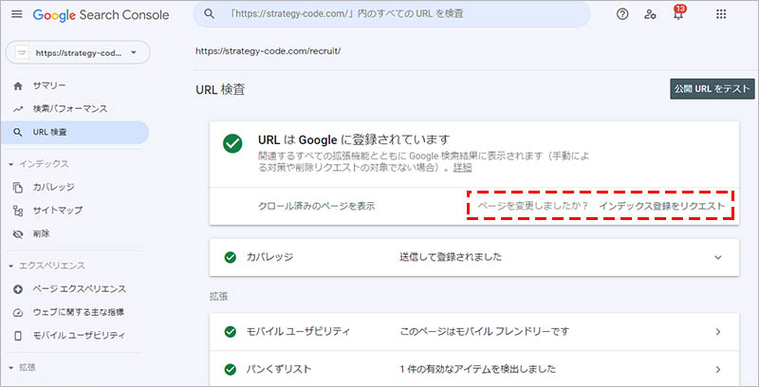Open the 削除 removals page
This screenshot has width=759, height=387.
41,233
